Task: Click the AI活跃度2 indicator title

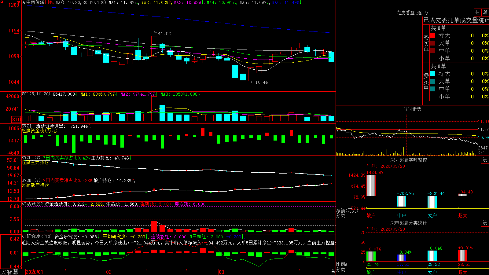Action: pos(32,204)
